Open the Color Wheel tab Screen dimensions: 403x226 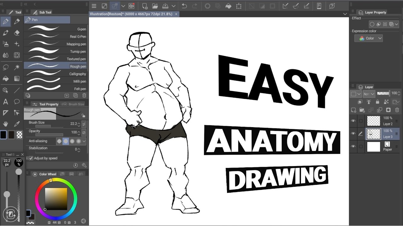coord(44,174)
